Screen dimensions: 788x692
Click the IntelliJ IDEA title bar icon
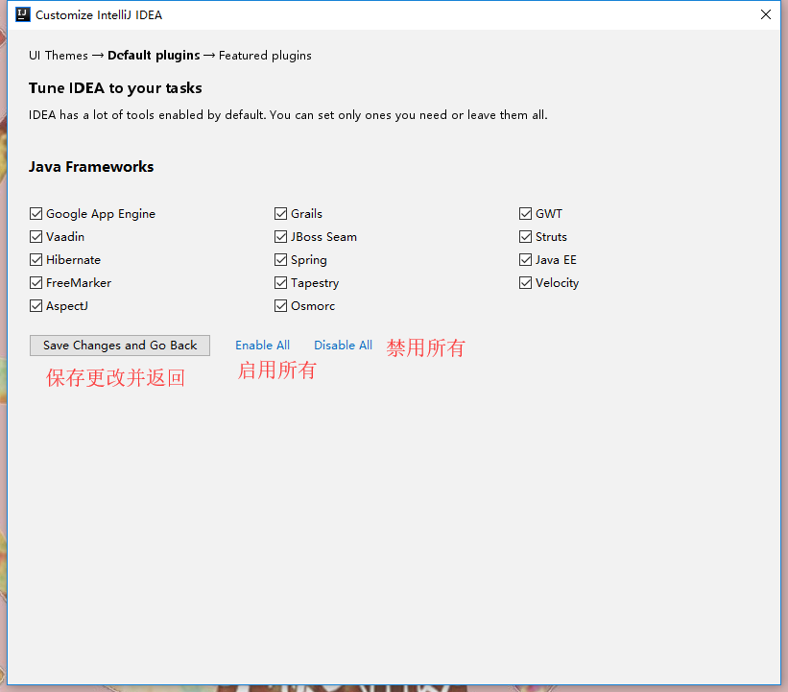(23, 14)
